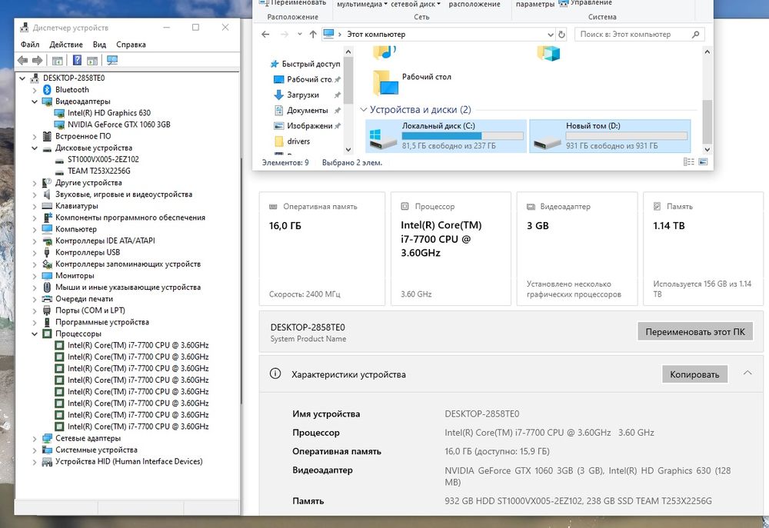Select Устройства HID tree item
The height and width of the screenshot is (528, 769).
[x=129, y=461]
